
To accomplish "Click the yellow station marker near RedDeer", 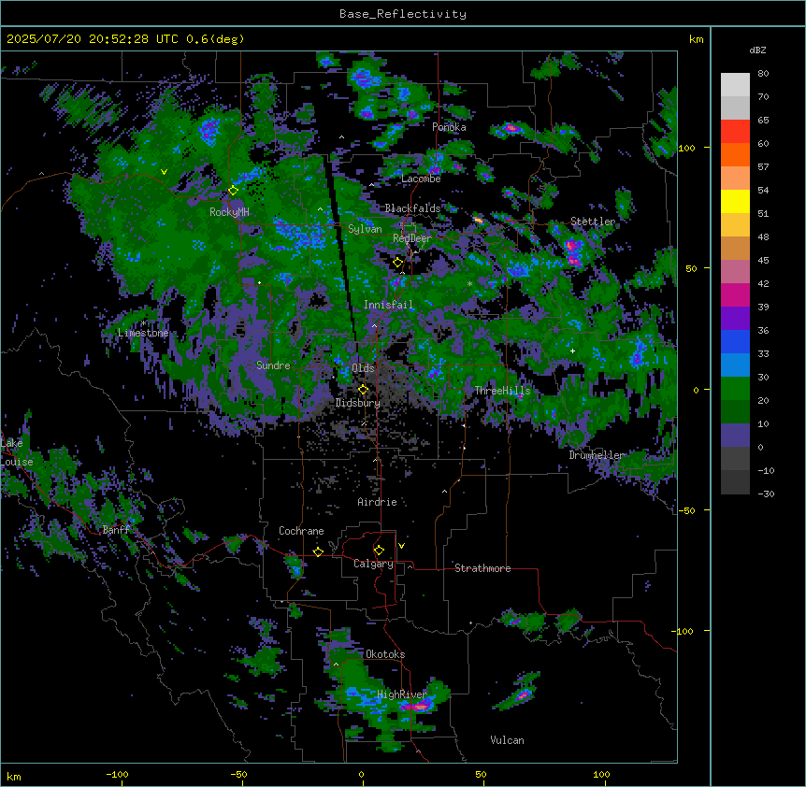I will 397,263.
